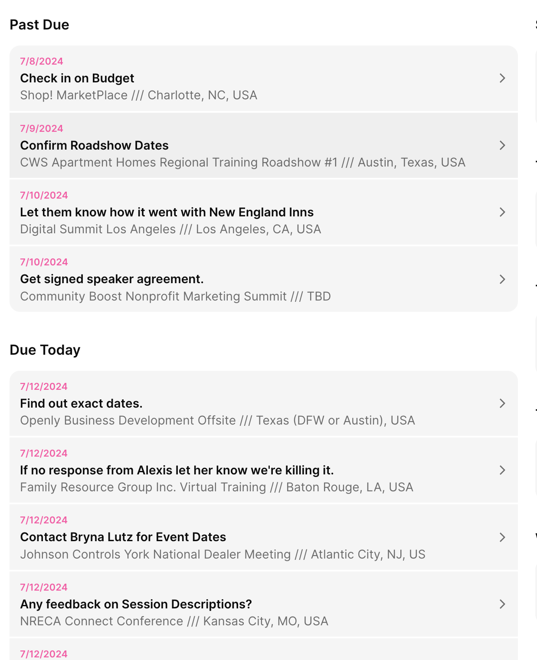Open the Alexis response follow-up task
The height and width of the screenshot is (660, 537).
pyautogui.click(x=177, y=470)
